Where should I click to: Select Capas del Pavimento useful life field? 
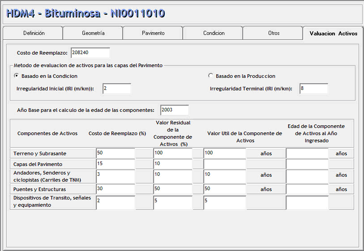coord(224,164)
